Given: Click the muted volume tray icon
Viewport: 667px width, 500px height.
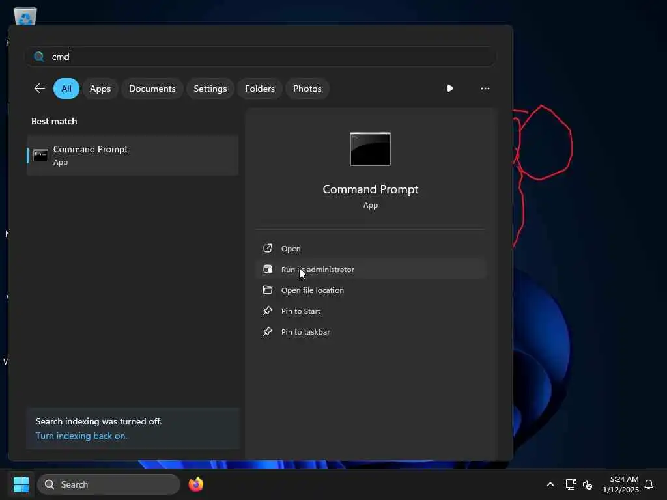Looking at the screenshot, I should tap(588, 484).
